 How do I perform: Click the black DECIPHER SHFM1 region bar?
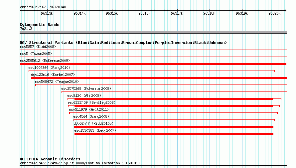153,166
